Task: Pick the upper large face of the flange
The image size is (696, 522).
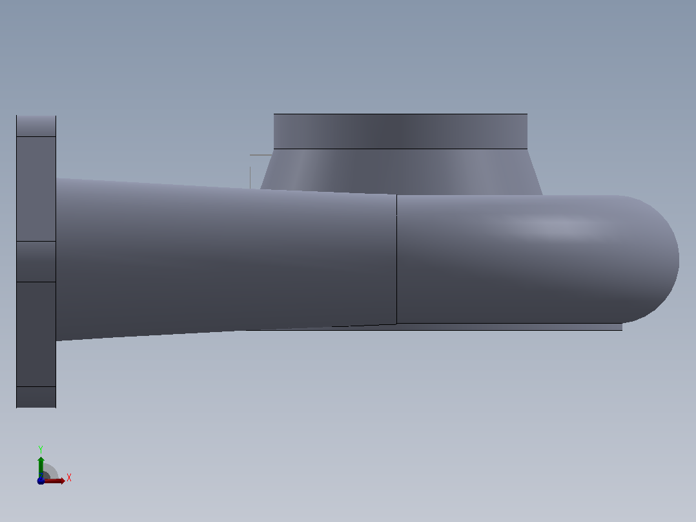Action: point(36,189)
